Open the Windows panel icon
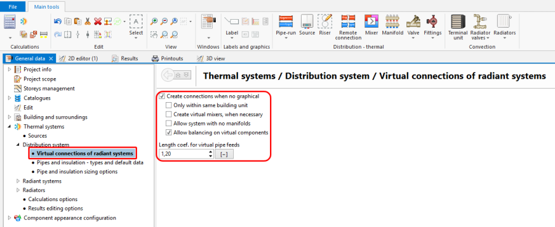The width and height of the screenshot is (555, 227). click(208, 22)
